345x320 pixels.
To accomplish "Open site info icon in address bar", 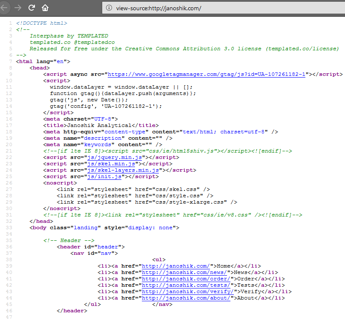I will [x=109, y=8].
